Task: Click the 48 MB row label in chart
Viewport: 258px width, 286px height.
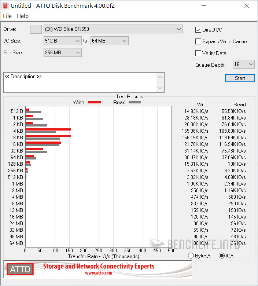Action: pyautogui.click(x=16, y=236)
